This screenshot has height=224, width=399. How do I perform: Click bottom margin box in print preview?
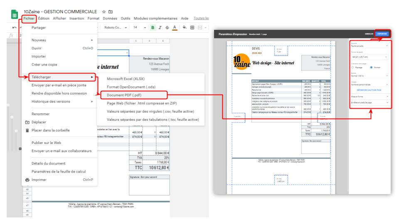(281, 180)
